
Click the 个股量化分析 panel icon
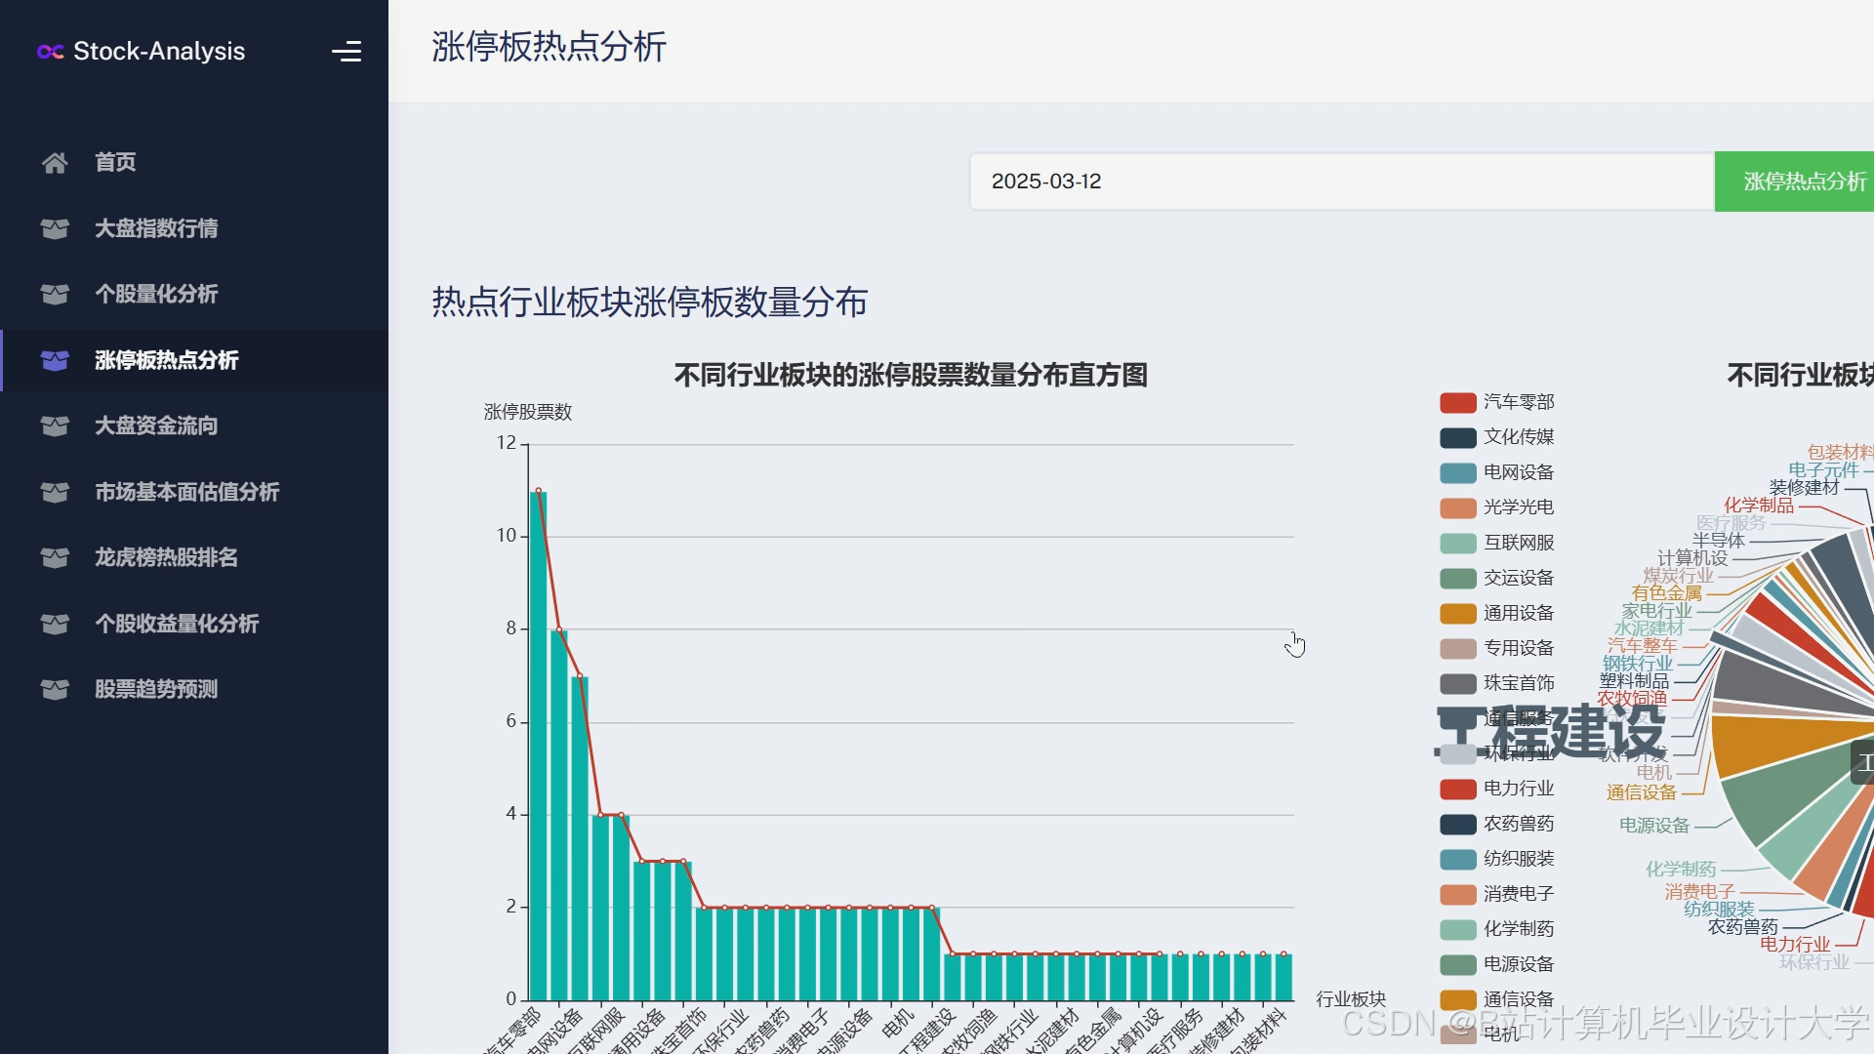[55, 294]
